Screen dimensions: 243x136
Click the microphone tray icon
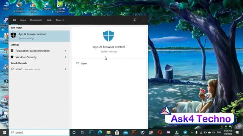(196, 133)
